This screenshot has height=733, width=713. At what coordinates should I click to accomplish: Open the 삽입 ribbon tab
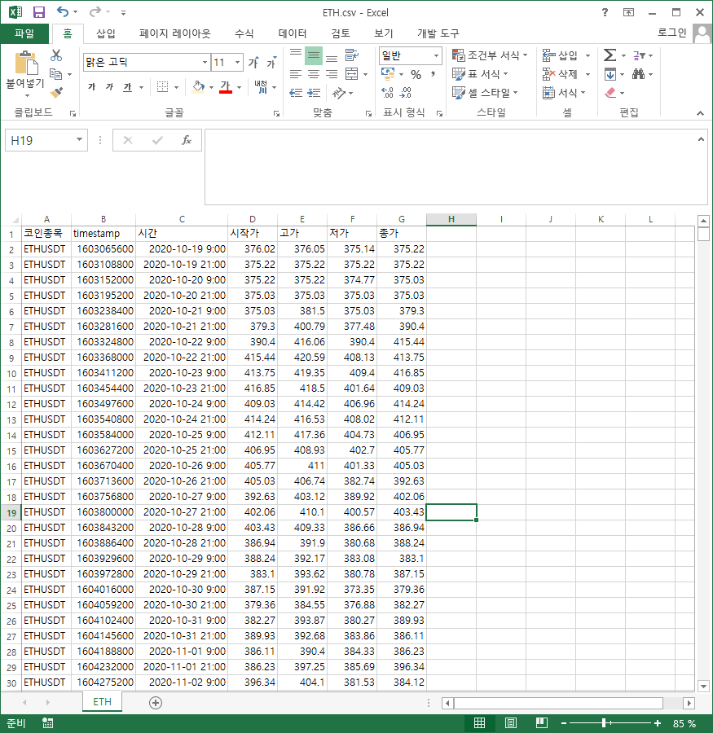click(106, 33)
